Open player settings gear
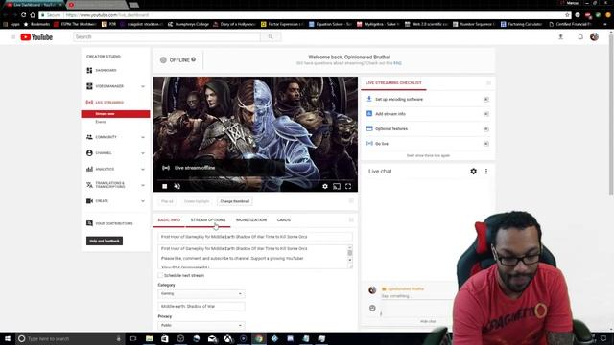This screenshot has width=614, height=345. (x=325, y=187)
